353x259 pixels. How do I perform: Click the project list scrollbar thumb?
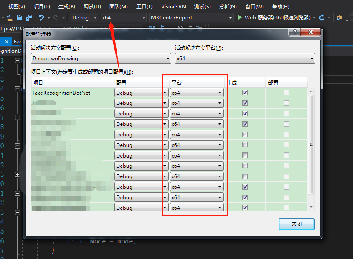click(311, 144)
